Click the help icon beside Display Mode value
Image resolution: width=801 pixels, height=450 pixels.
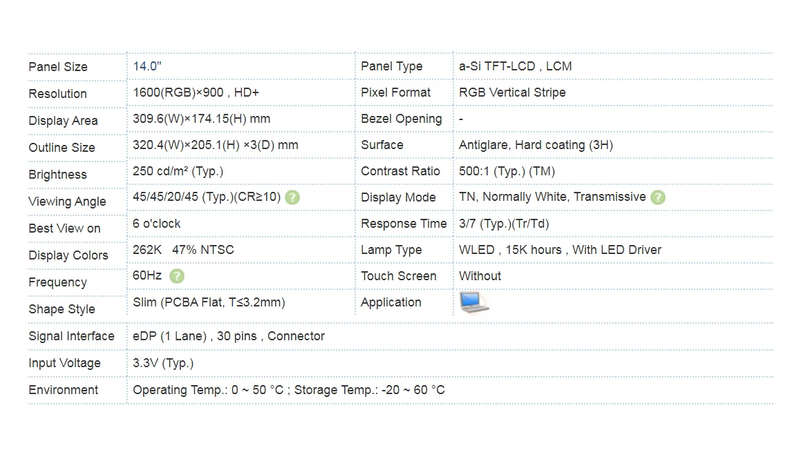(658, 197)
